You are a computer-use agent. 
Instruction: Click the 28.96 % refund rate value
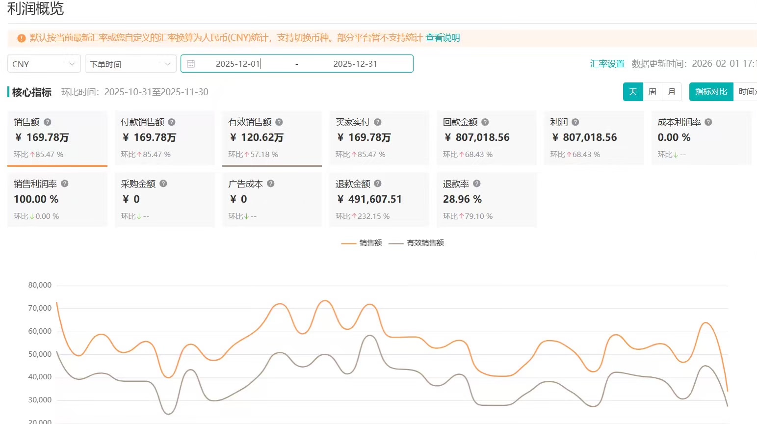[x=463, y=199]
